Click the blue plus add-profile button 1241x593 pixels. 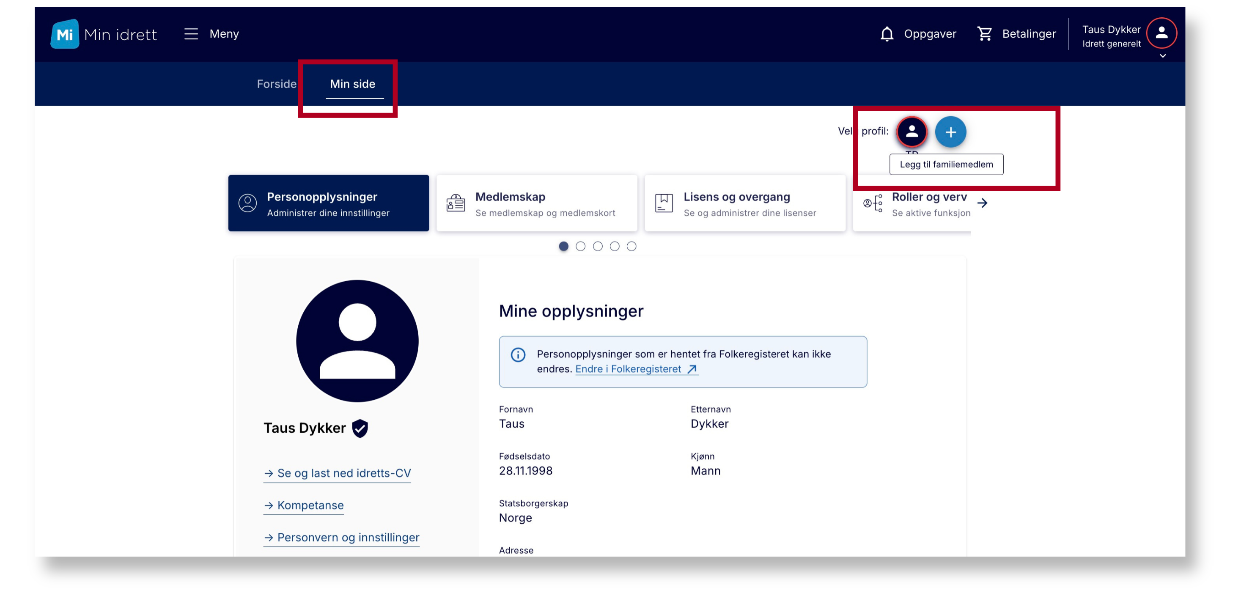(950, 132)
